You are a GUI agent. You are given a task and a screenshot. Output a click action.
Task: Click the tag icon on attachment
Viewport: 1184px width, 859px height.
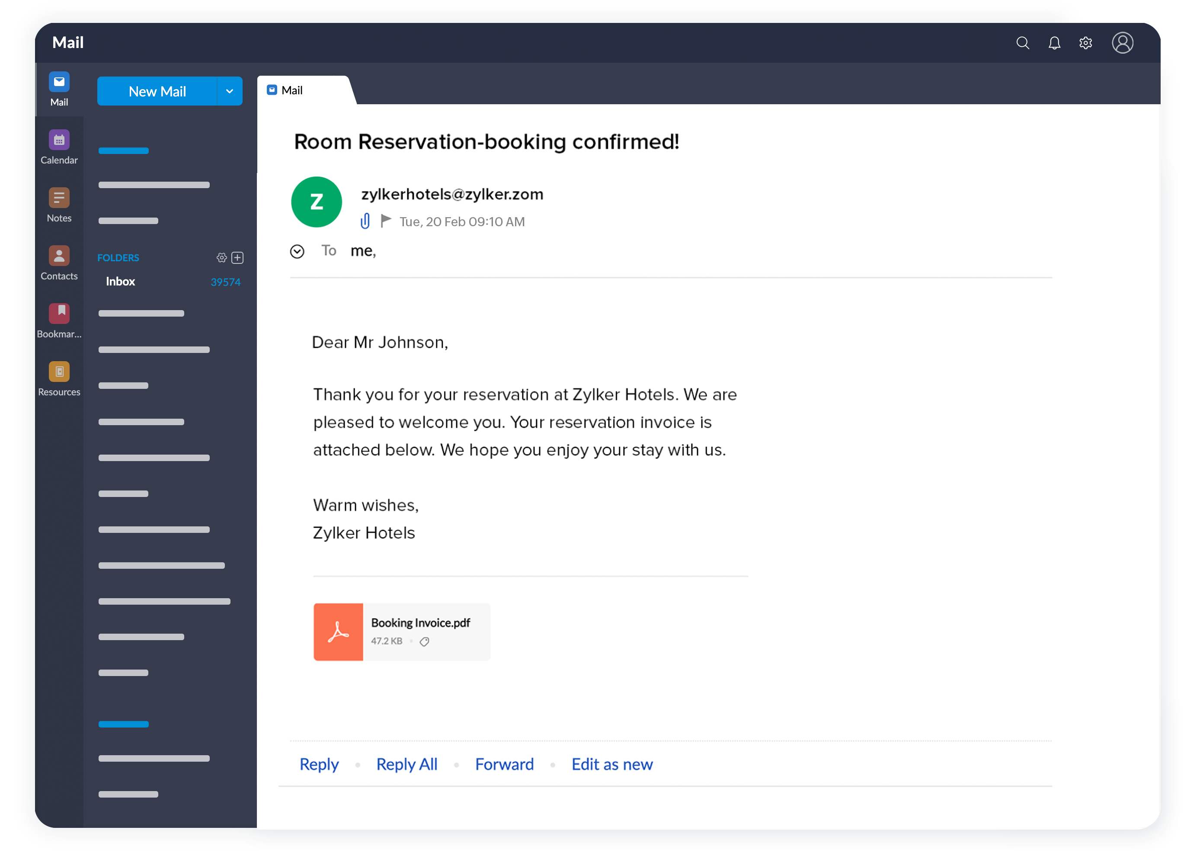[424, 642]
